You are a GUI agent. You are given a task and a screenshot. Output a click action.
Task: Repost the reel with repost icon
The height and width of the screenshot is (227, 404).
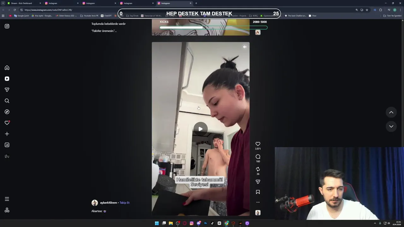258,169
